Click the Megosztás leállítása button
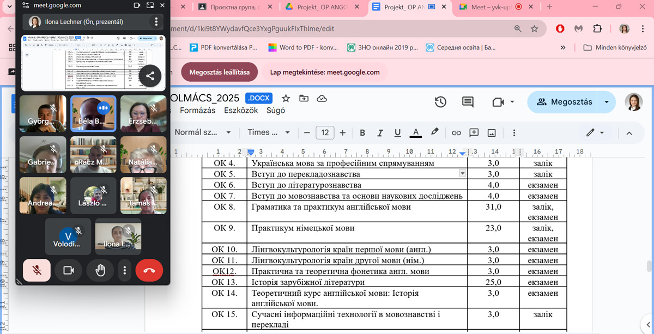The height and width of the screenshot is (334, 654). pos(219,72)
